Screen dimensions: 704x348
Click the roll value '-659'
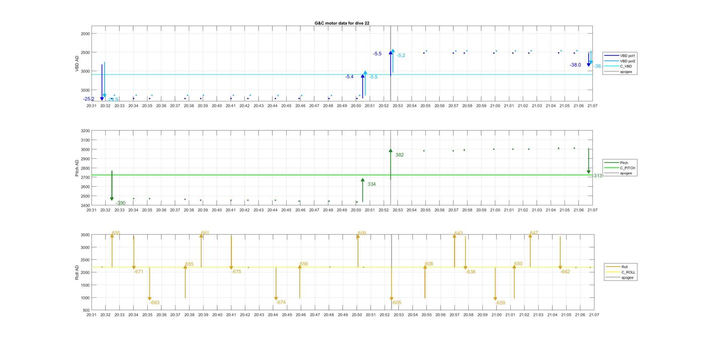point(500,303)
